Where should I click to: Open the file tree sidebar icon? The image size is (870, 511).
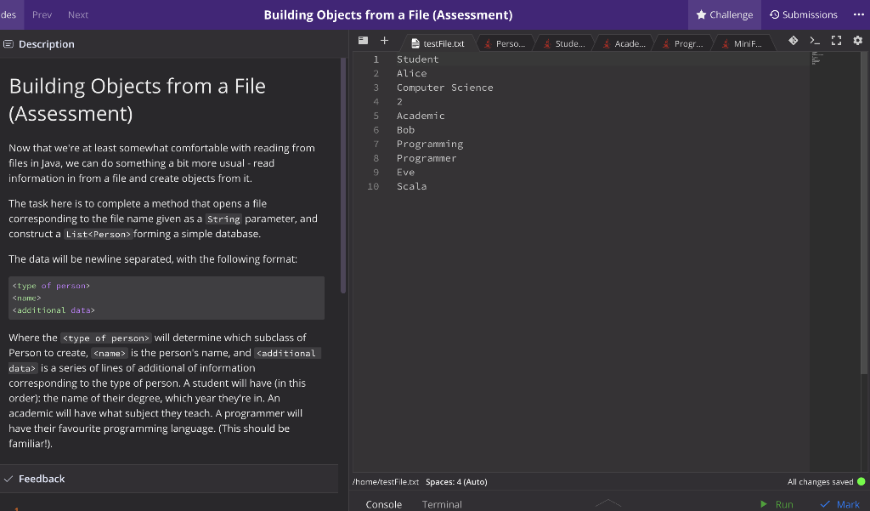click(x=364, y=40)
